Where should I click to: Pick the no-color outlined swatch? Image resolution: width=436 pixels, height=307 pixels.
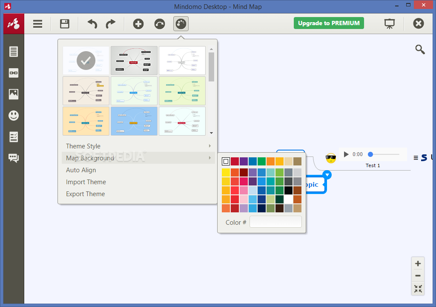point(226,161)
